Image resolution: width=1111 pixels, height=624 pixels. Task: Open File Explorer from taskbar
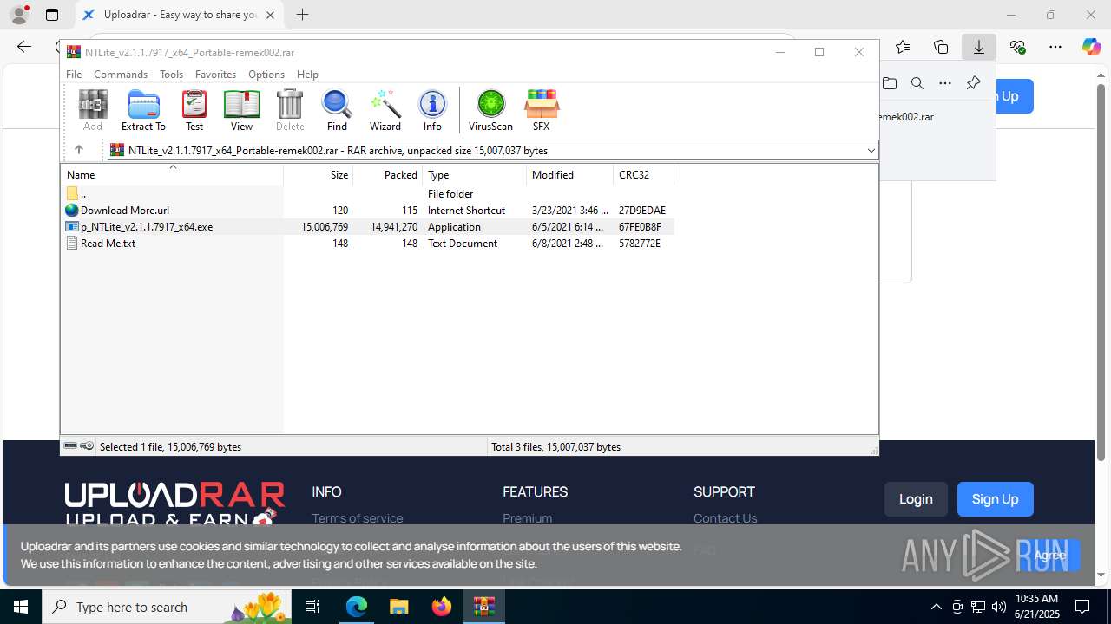[x=398, y=607]
